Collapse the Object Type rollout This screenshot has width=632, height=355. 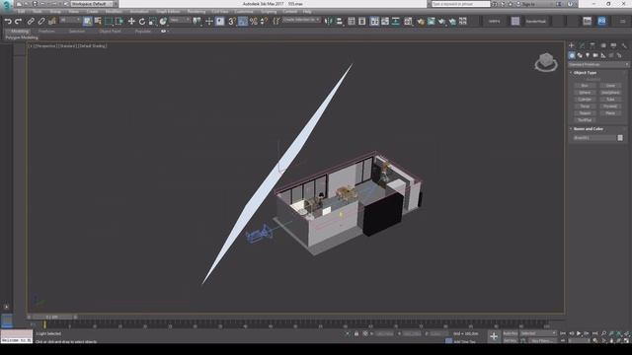(x=585, y=73)
